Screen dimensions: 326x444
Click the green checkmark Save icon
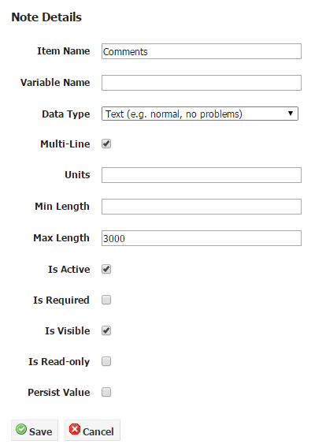click(x=21, y=429)
